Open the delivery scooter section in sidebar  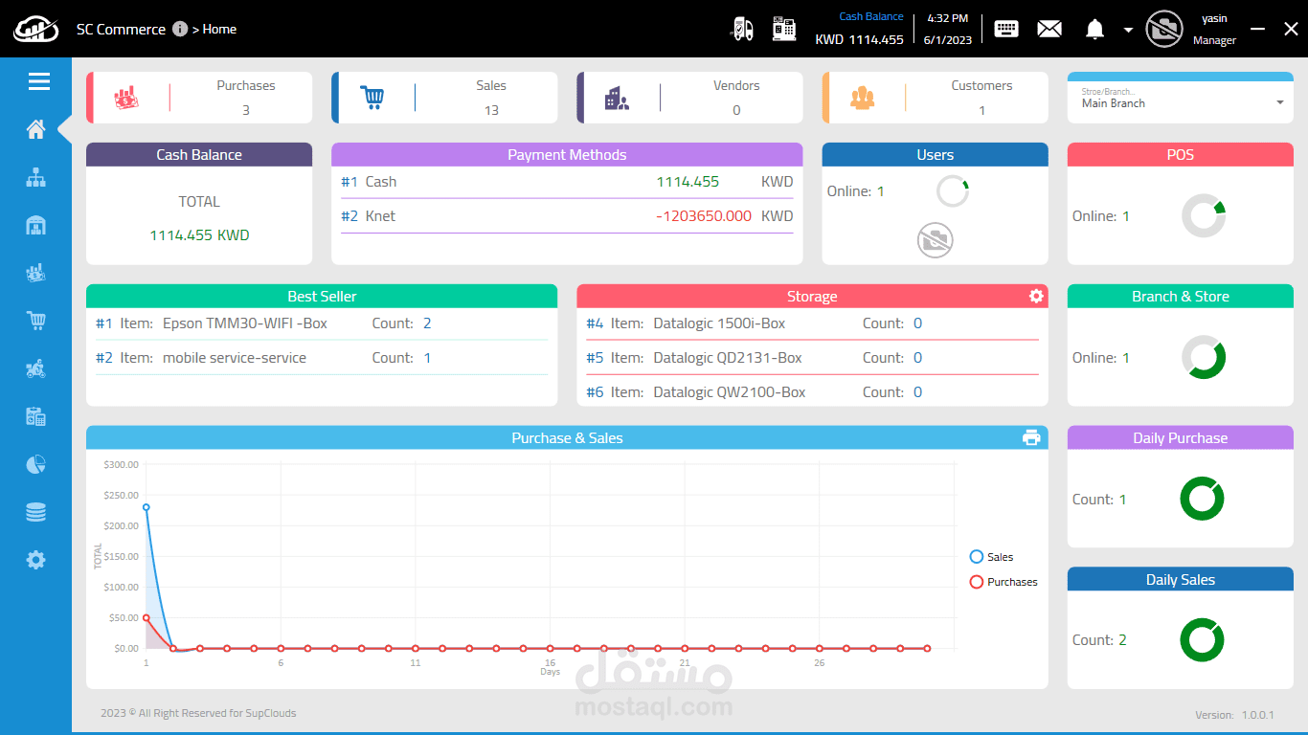[x=35, y=368]
